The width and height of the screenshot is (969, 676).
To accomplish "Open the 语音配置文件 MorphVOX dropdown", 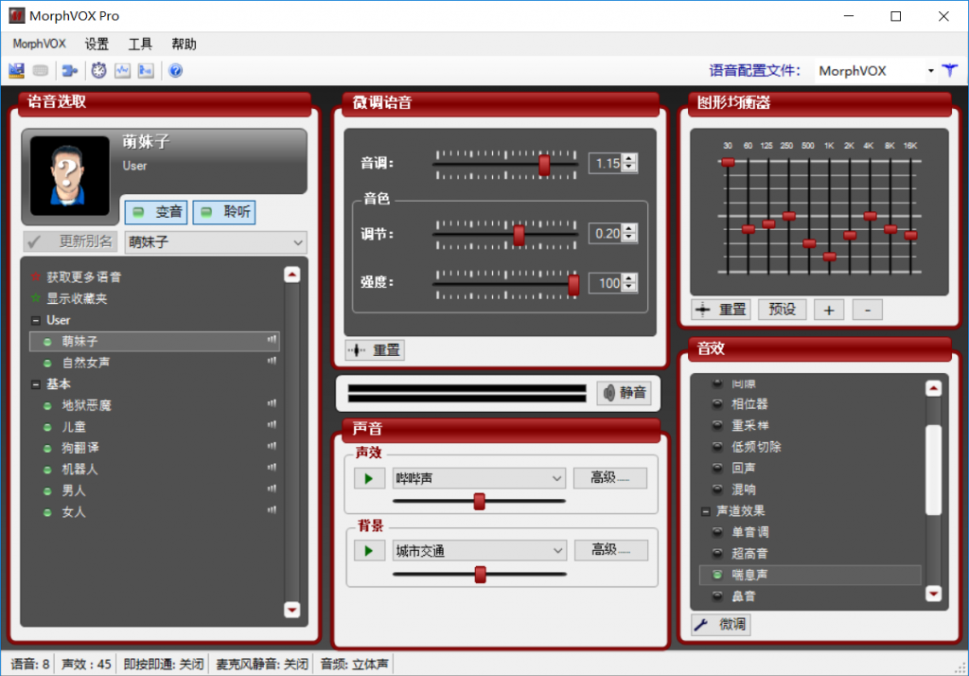I will click(x=931, y=70).
